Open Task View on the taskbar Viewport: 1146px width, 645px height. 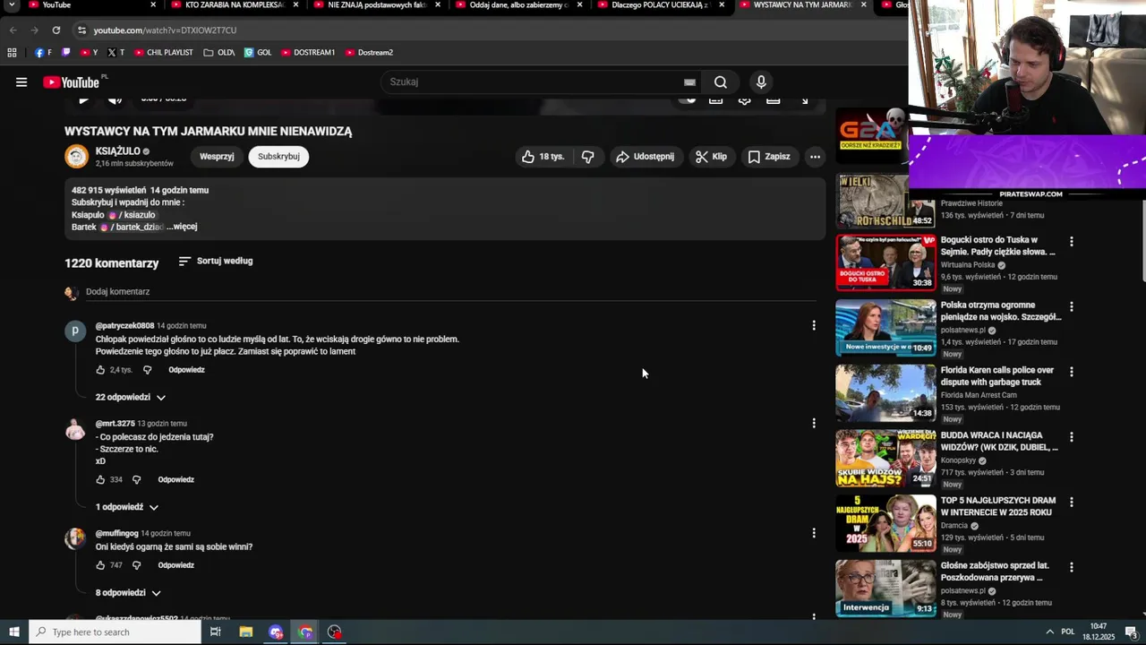point(216,632)
